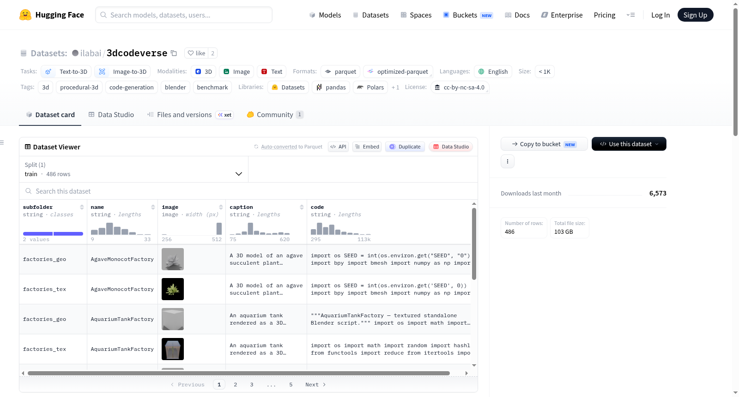Select the Image modality tag

tap(236, 71)
